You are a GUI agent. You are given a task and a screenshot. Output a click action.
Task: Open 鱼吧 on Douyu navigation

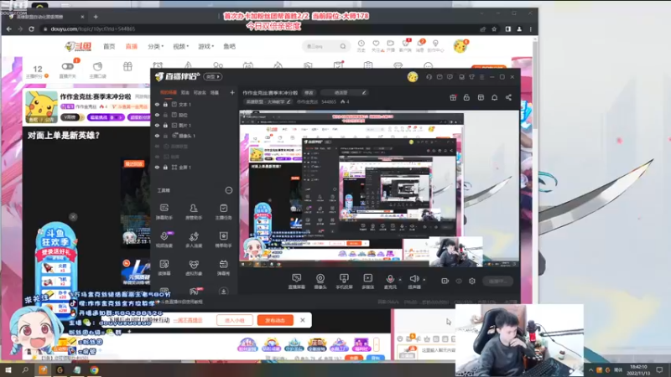229,46
